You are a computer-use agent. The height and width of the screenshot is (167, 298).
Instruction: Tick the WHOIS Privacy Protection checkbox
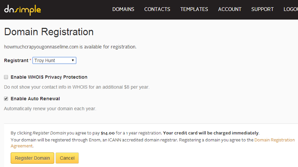coord(6,77)
